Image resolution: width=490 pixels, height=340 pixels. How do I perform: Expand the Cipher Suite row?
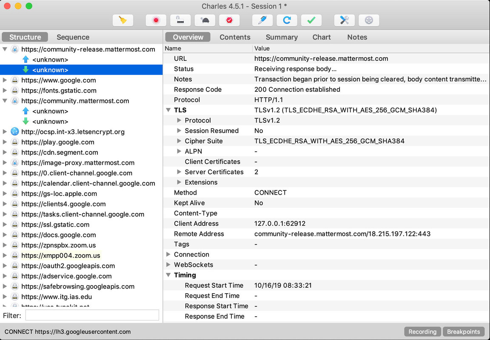[179, 141]
